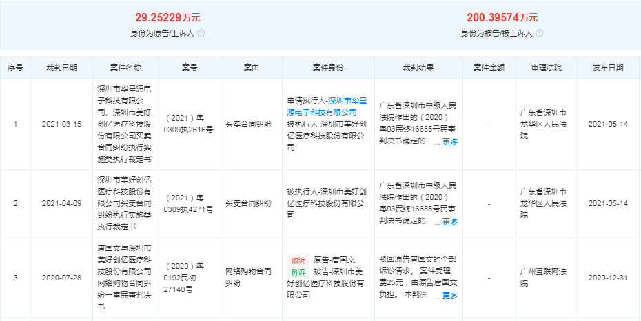
Task: Click publish date 2020-12-31
Action: (609, 278)
